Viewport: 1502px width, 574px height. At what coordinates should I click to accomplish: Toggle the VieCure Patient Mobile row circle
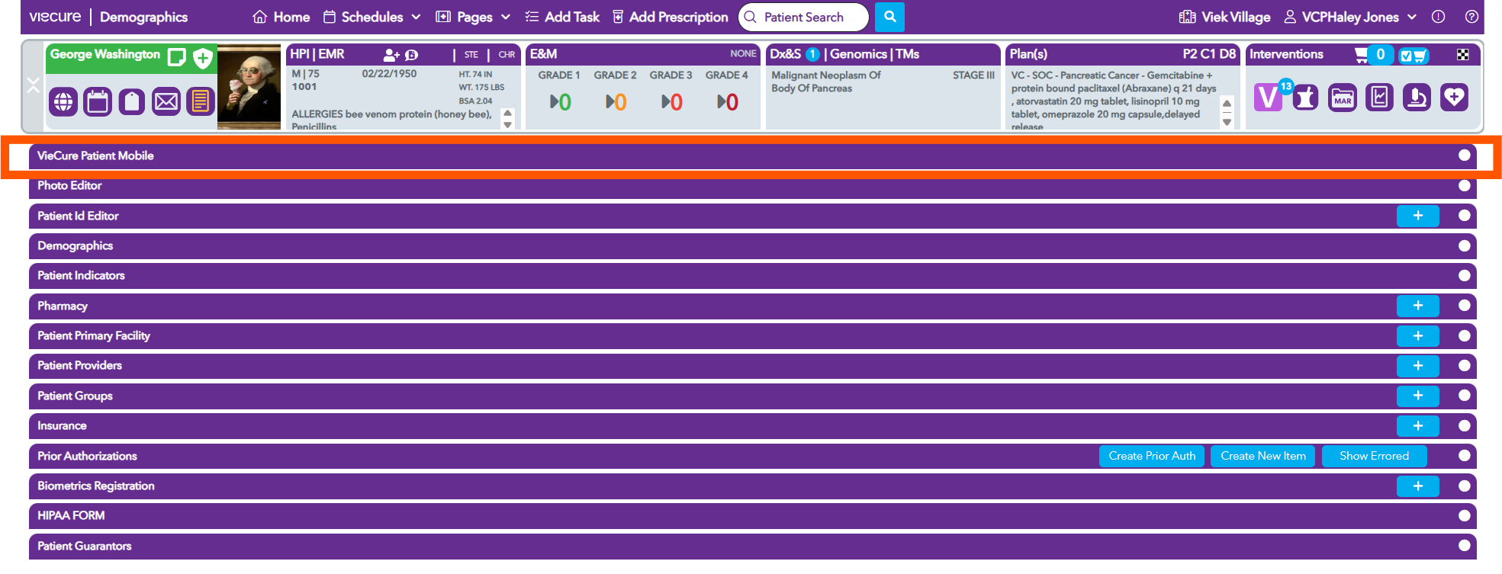1464,156
